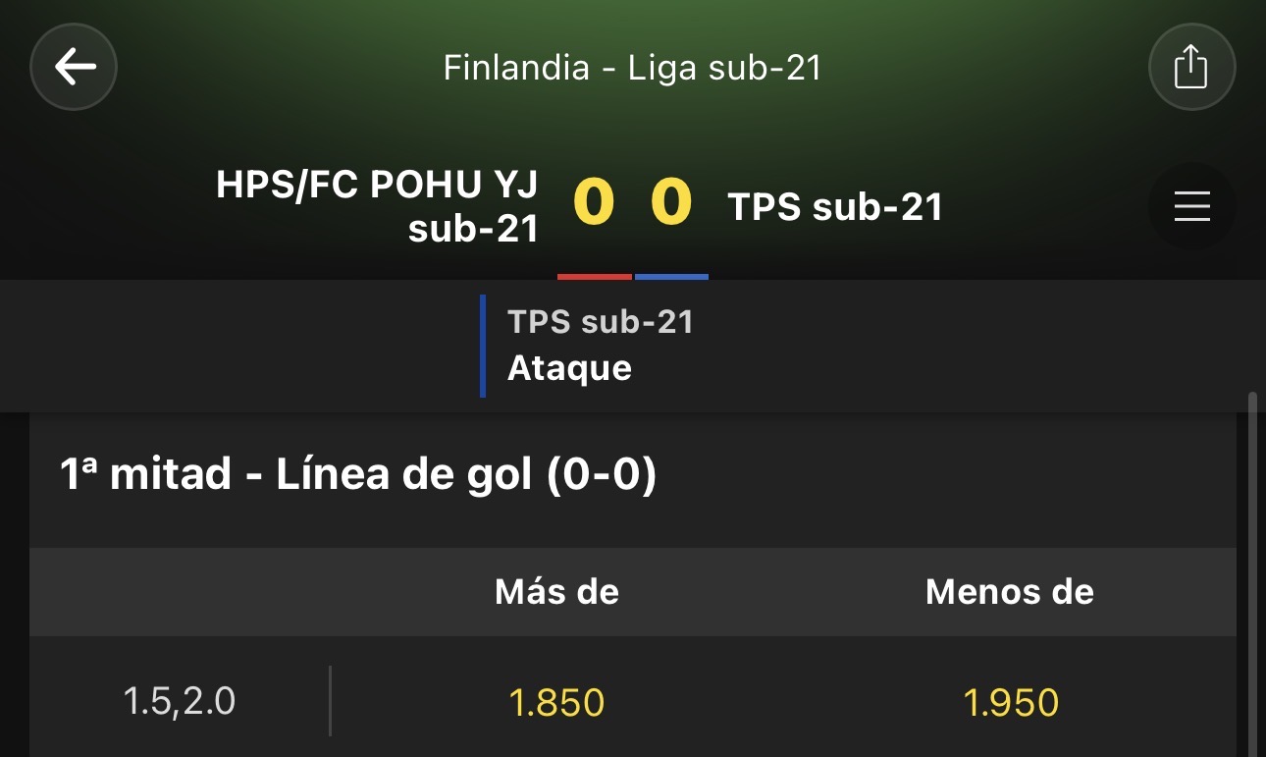Click the Finlandia - Liga sub-21 title
Image resolution: width=1266 pixels, height=757 pixels.
click(x=632, y=68)
